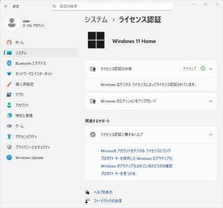Viewport: 223px width, 208px height.
Task: Click the personalization brush icon
Action: pos(9,84)
